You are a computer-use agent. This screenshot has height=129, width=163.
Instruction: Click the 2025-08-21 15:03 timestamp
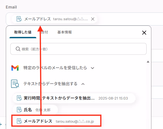(x=113, y=98)
